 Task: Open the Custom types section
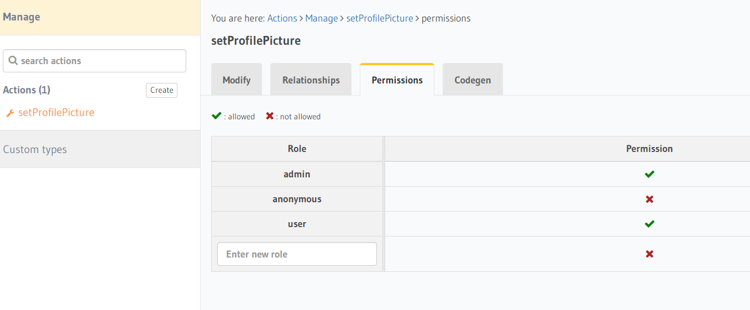click(35, 150)
